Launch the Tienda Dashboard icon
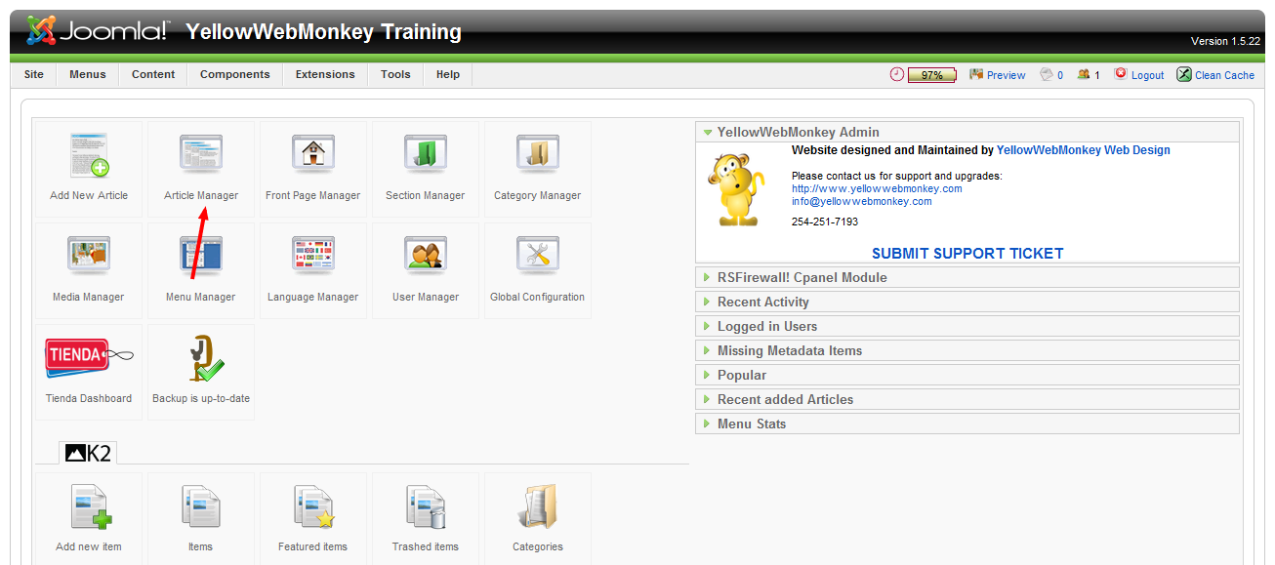 89,358
